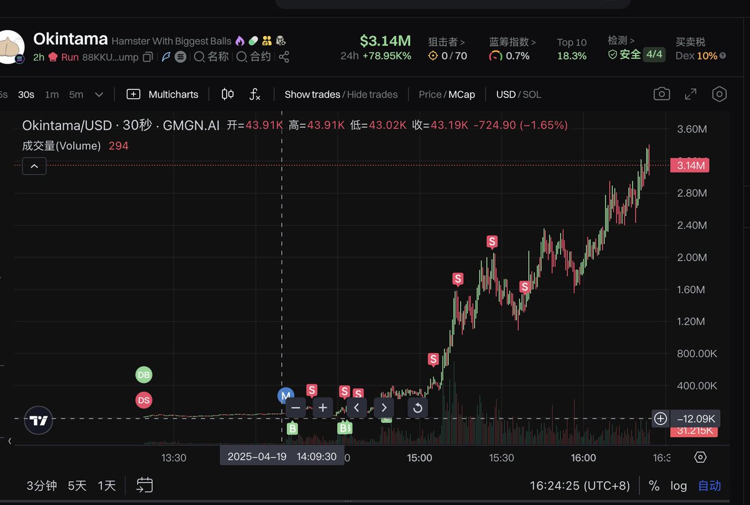Collapse the chart legend with the arrow button
Screen dimensions: 750x505
34,166
